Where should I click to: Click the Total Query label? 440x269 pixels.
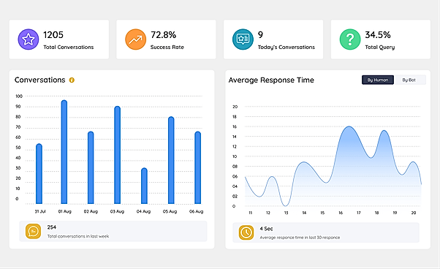pyautogui.click(x=379, y=48)
